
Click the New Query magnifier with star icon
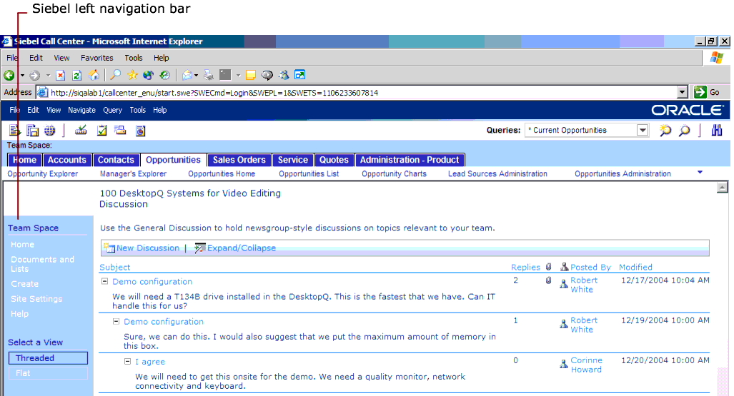[665, 131]
